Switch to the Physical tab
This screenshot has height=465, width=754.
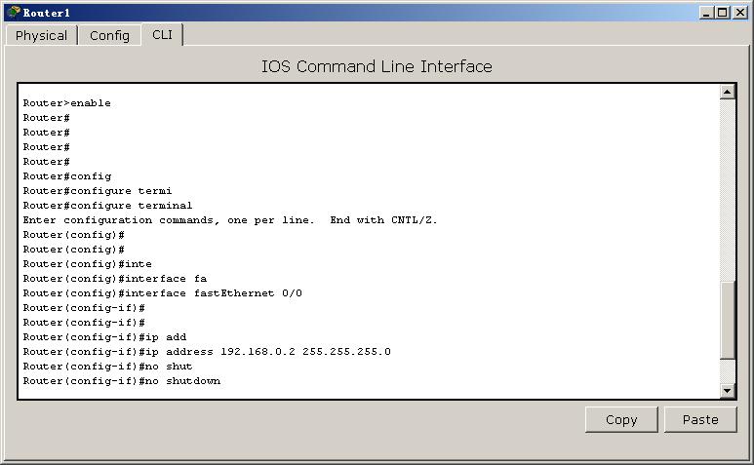pos(41,35)
